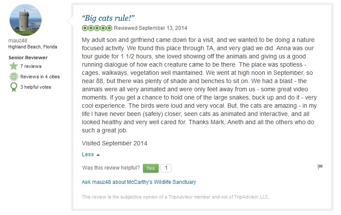This screenshot has height=215, width=341.
Task: Click the up arrow next to Less
Action: [x=98, y=155]
